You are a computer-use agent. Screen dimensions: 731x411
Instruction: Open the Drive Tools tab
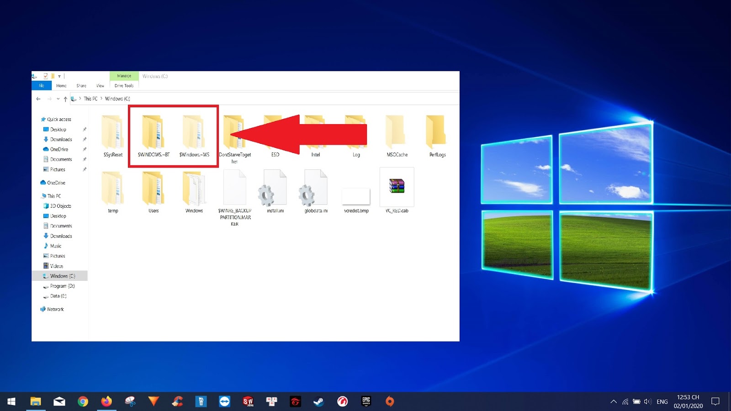(x=124, y=85)
